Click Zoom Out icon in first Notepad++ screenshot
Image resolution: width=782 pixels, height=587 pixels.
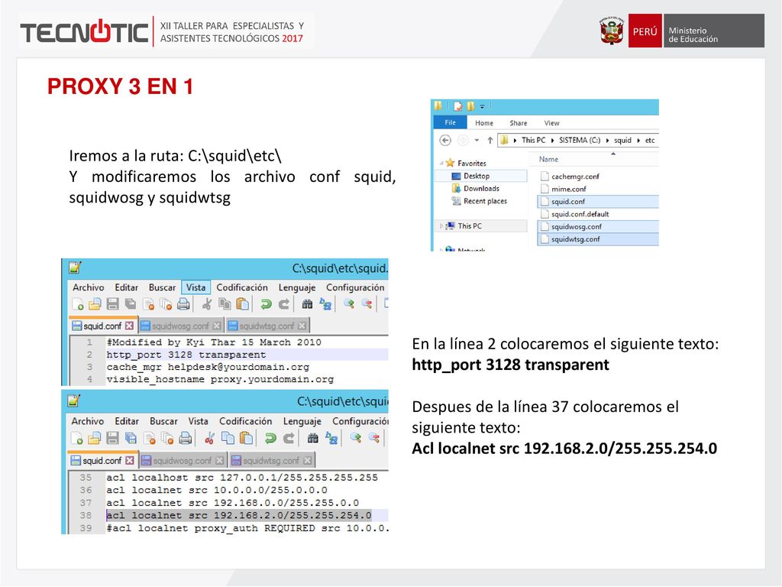(x=367, y=303)
